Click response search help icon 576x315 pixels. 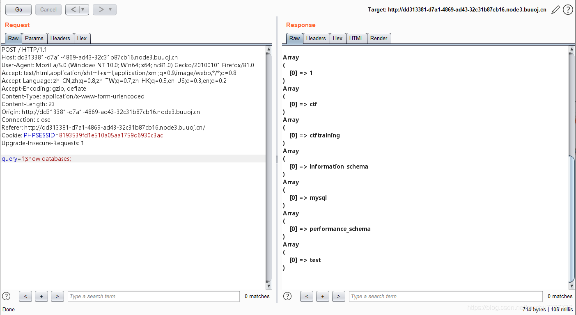pos(287,296)
